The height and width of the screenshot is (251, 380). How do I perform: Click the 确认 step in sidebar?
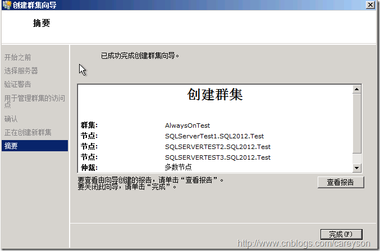click(x=11, y=119)
